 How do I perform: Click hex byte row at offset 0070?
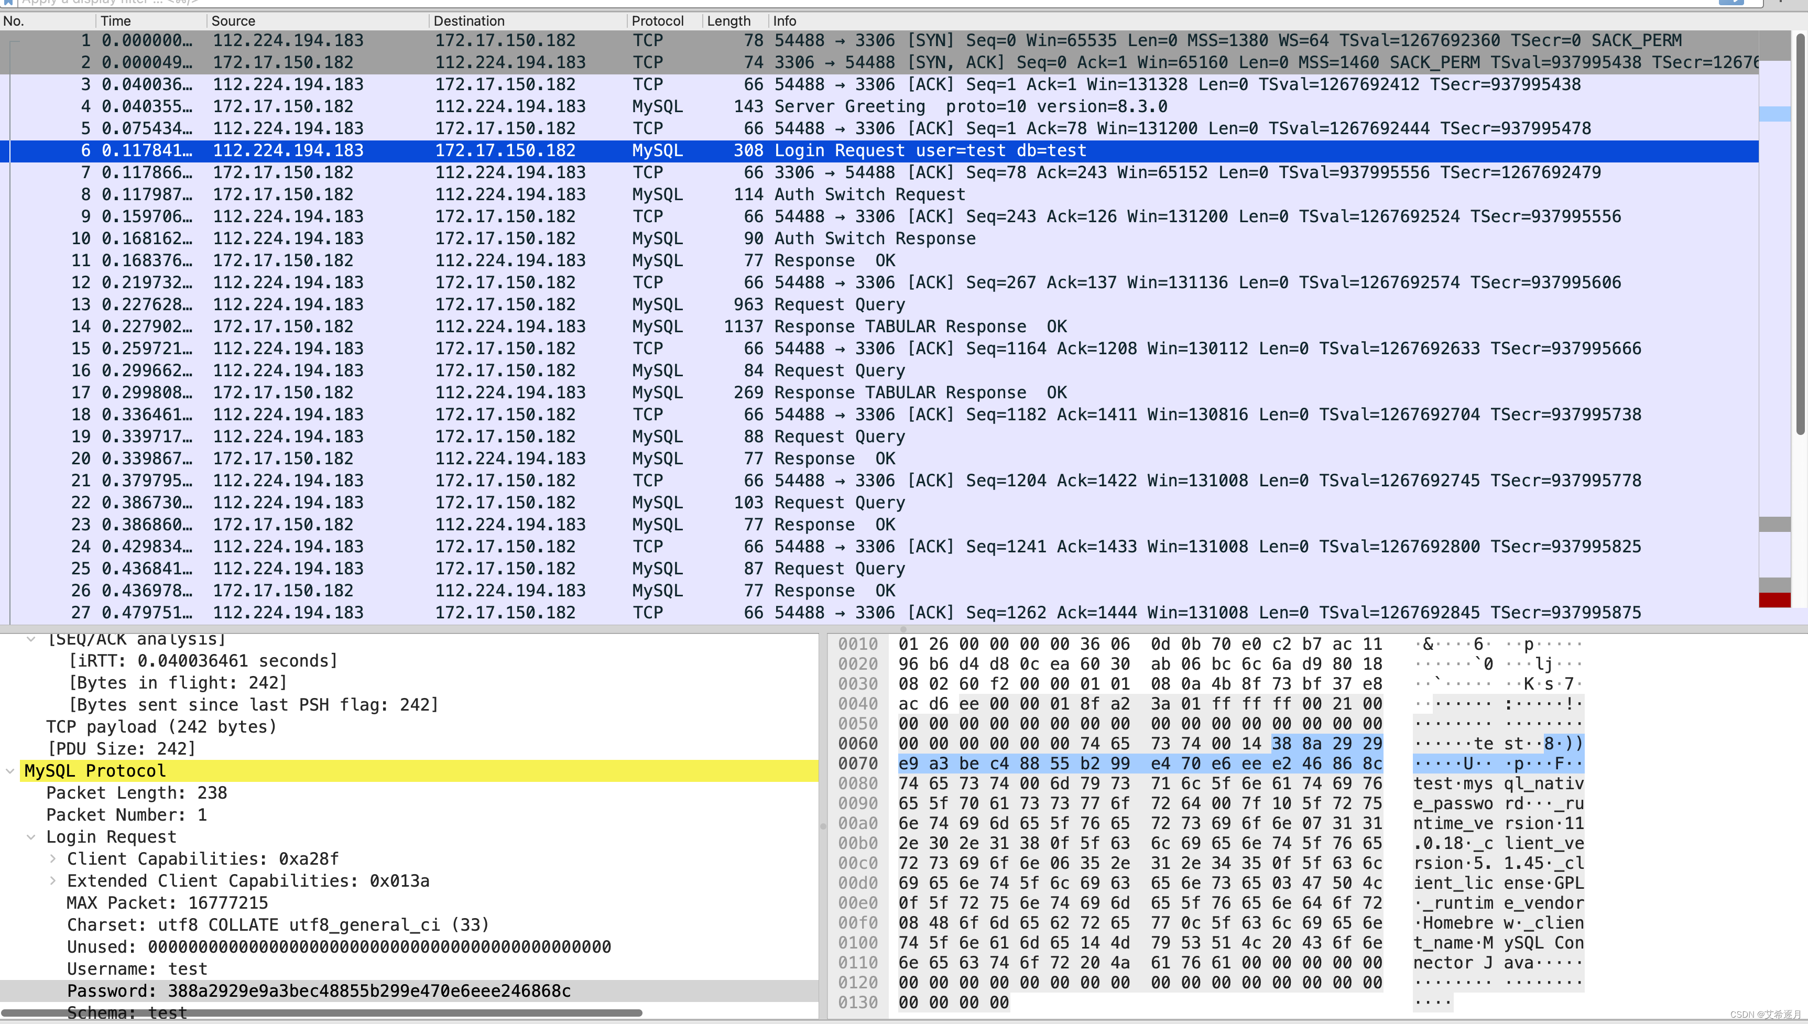[1140, 764]
